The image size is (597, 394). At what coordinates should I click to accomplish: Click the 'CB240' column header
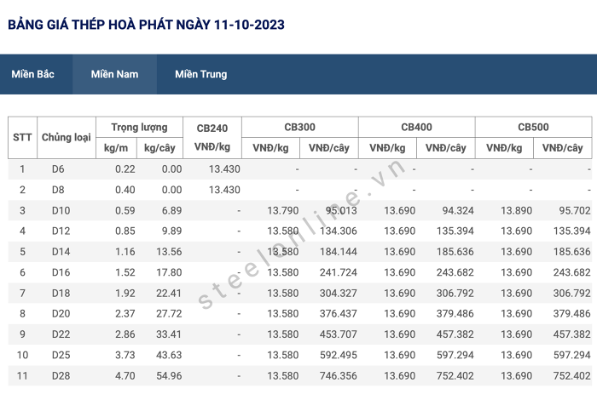212,137
